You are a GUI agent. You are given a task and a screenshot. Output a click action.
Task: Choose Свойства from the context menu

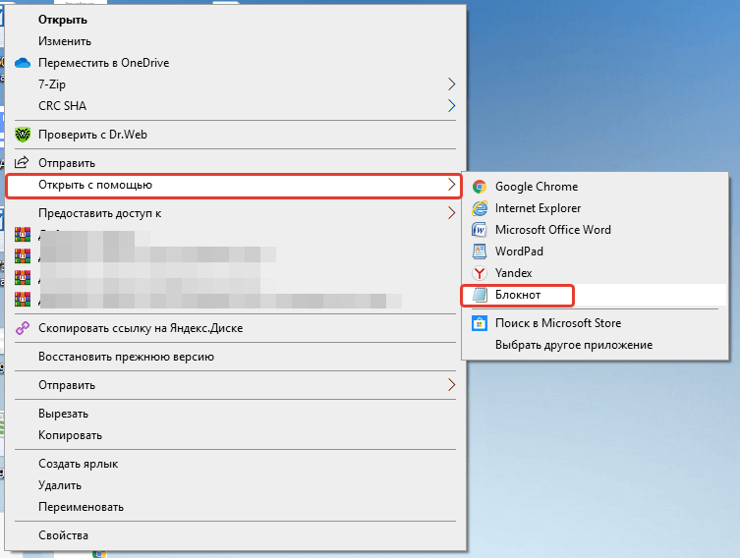pyautogui.click(x=63, y=535)
